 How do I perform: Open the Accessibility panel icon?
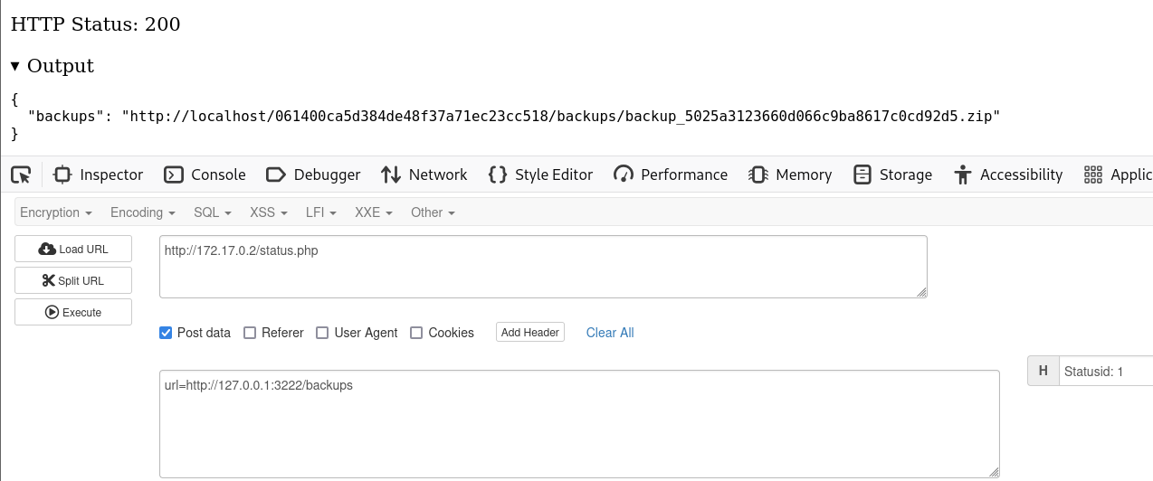point(963,174)
